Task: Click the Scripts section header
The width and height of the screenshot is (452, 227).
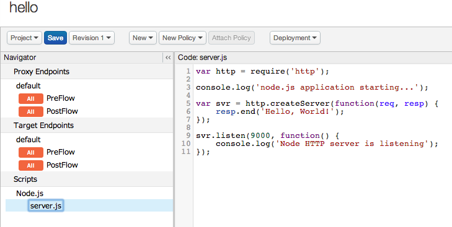Action: click(25, 179)
